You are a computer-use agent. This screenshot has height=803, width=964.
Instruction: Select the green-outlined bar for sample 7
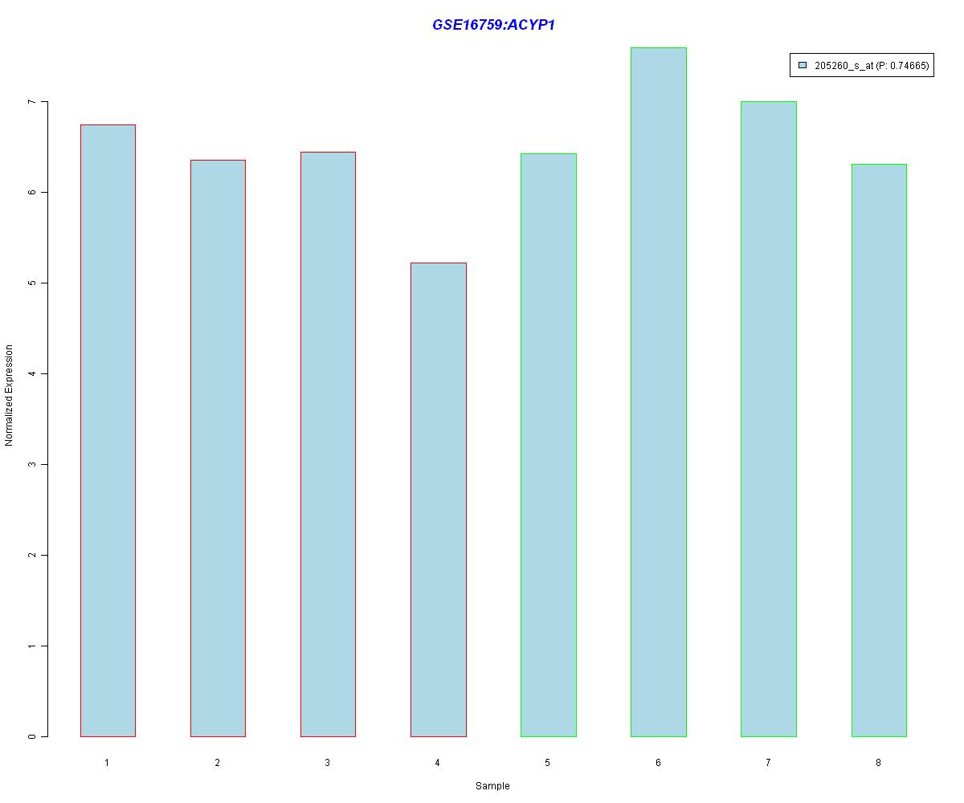pyautogui.click(x=768, y=419)
